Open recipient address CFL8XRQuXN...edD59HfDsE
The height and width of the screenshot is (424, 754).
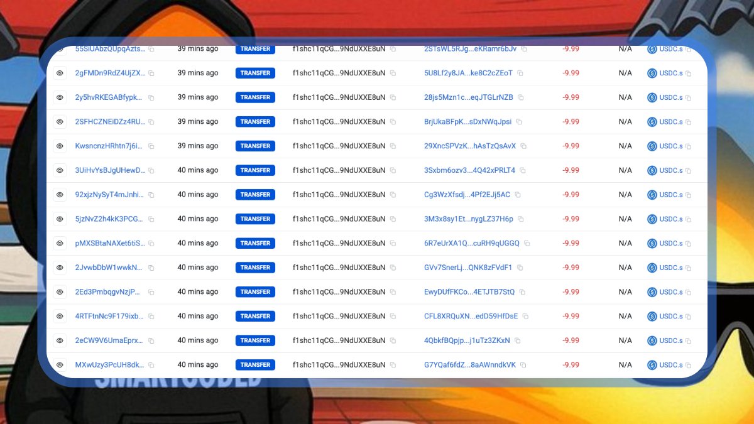pos(471,316)
